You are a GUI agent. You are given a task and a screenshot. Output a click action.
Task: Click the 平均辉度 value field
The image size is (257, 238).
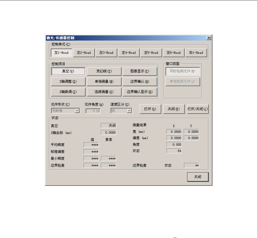[x=91, y=145]
